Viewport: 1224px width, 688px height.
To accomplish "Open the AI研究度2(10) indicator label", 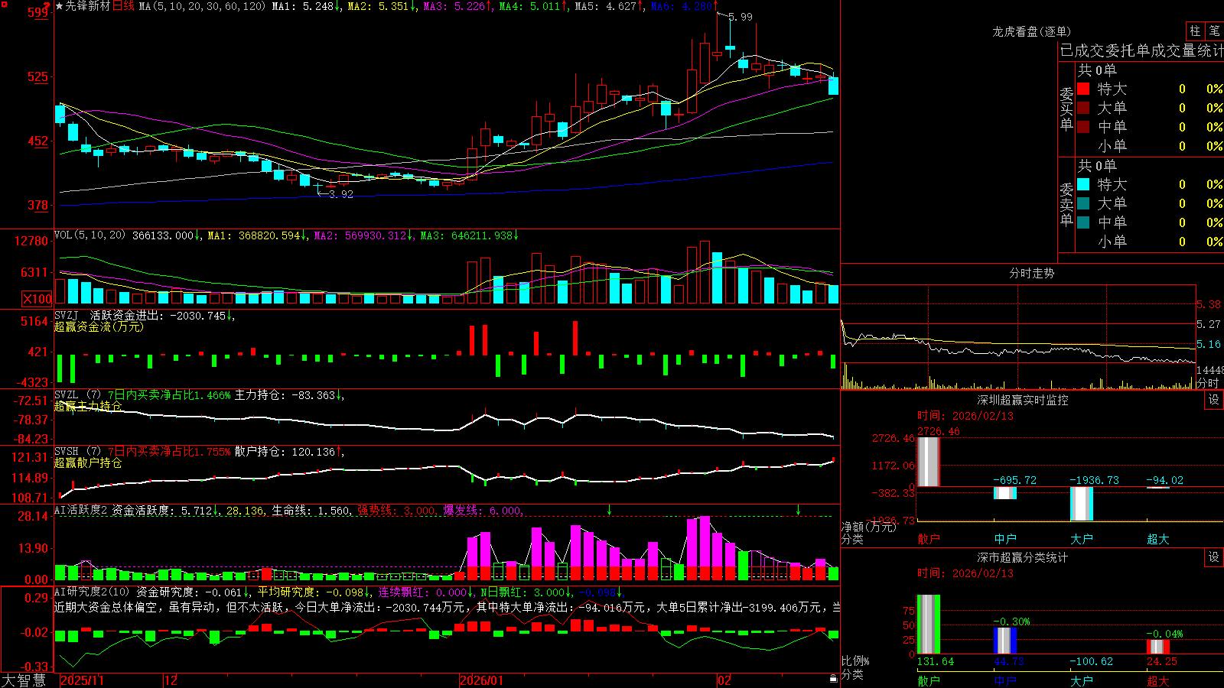I will pyautogui.click(x=92, y=592).
